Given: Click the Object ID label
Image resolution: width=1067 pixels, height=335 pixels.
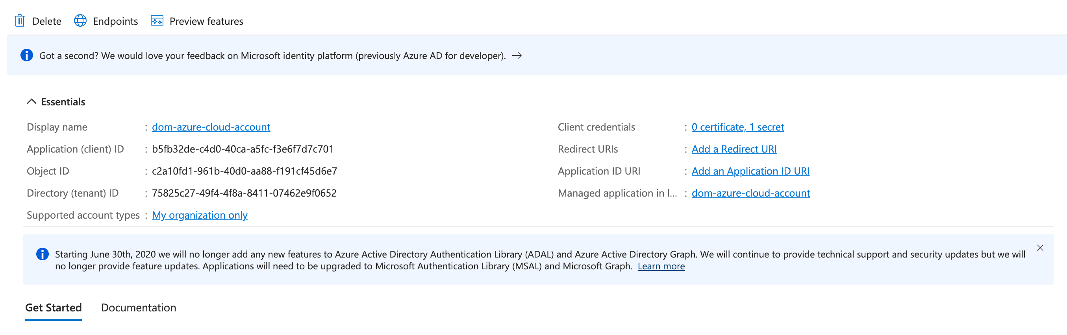Looking at the screenshot, I should [x=48, y=171].
